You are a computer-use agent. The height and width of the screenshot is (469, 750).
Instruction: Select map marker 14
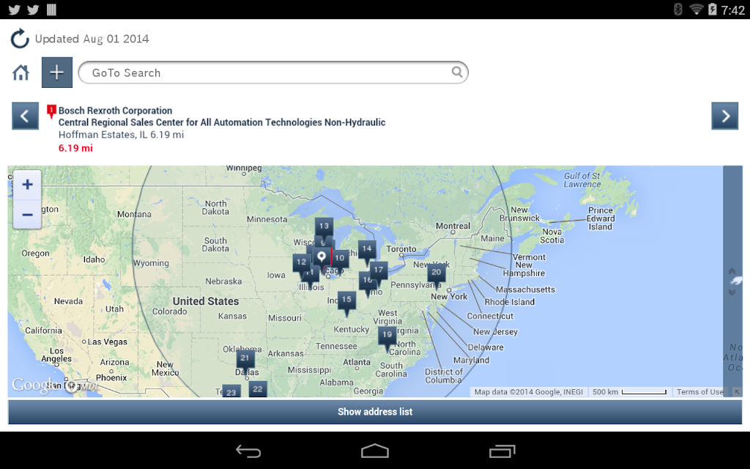click(367, 251)
